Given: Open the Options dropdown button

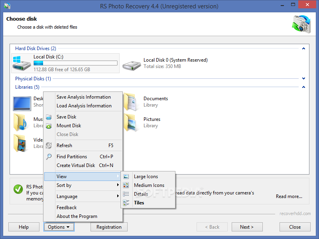Looking at the screenshot, I should coord(59,227).
